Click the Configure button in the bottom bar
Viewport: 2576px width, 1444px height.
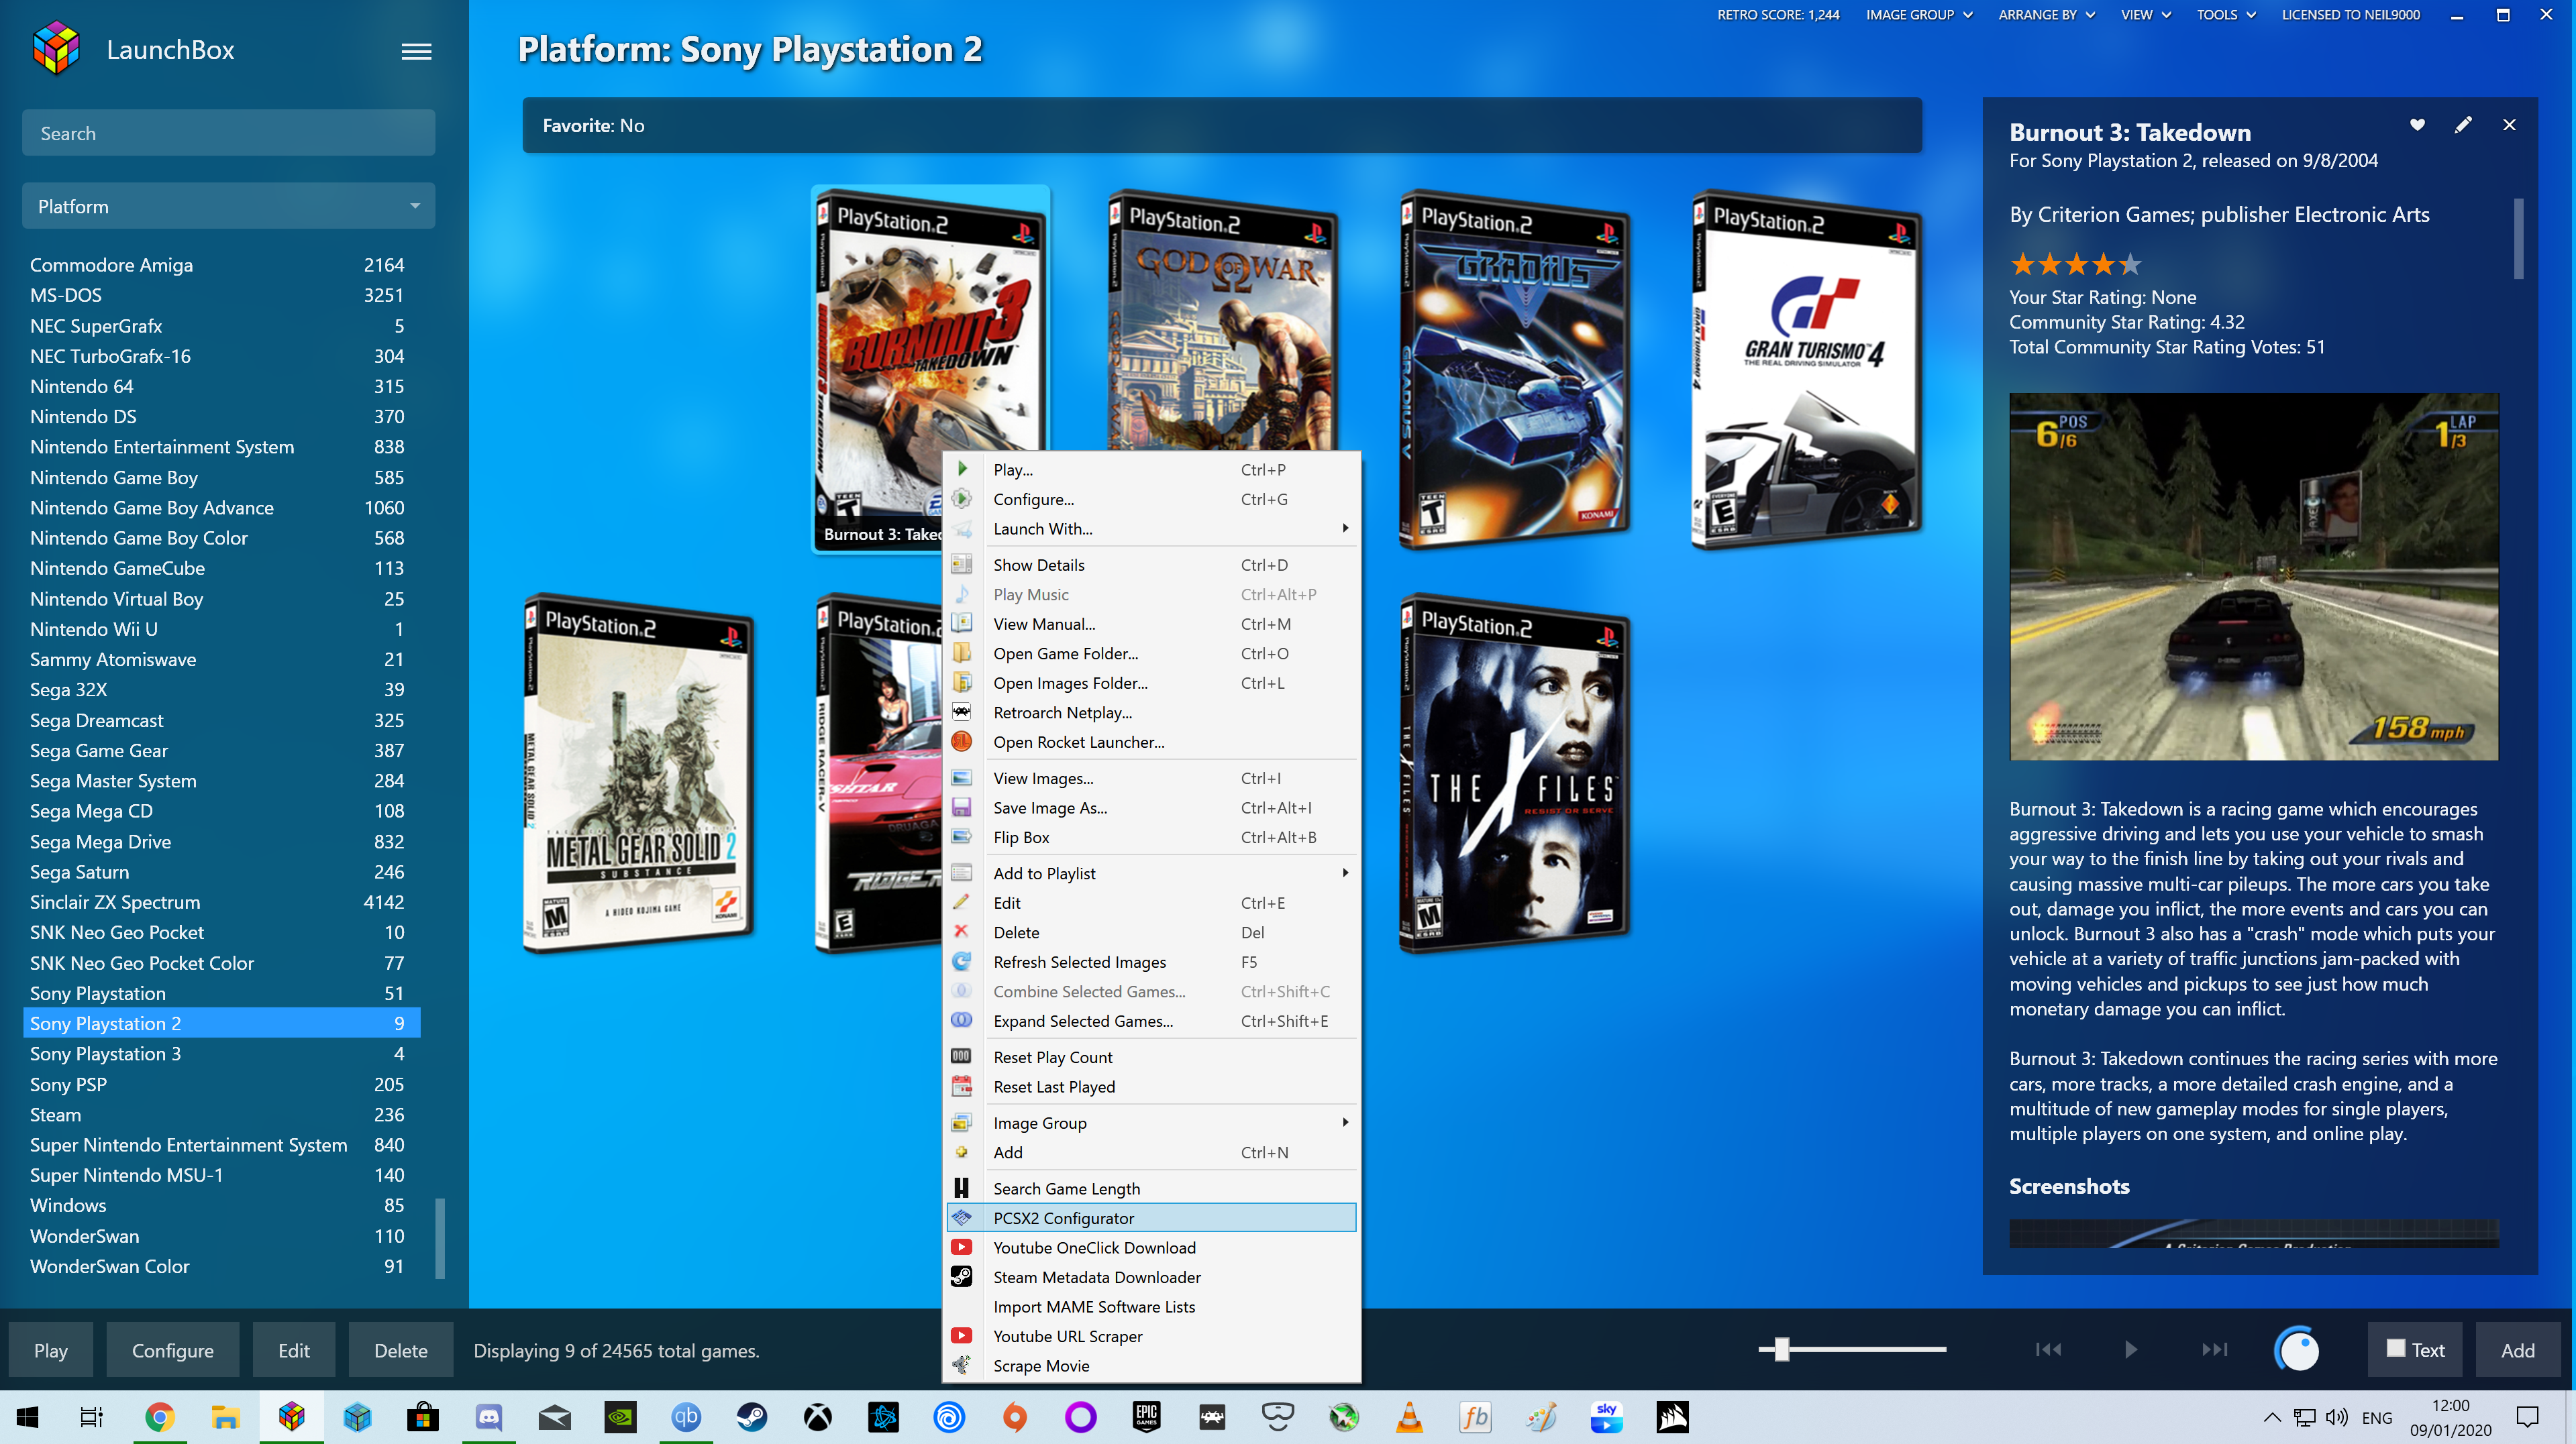(x=172, y=1350)
